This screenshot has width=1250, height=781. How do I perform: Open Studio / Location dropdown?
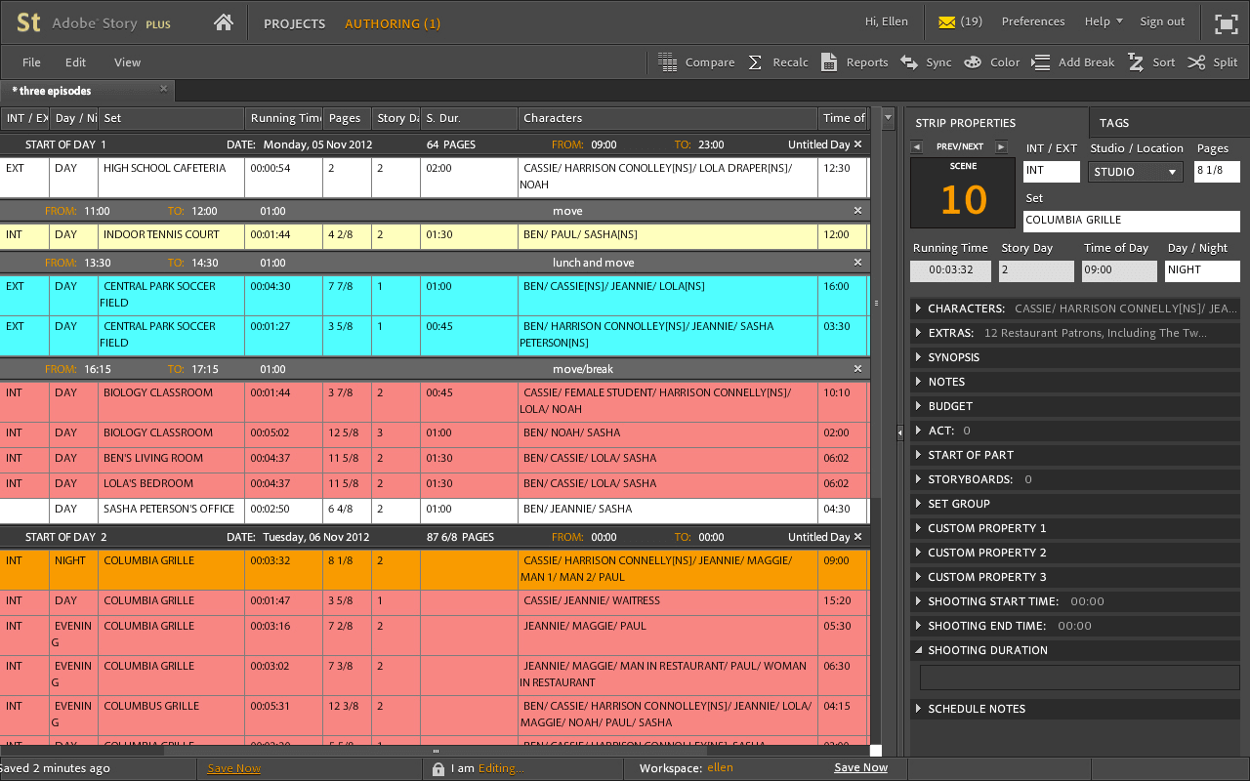click(x=1137, y=172)
